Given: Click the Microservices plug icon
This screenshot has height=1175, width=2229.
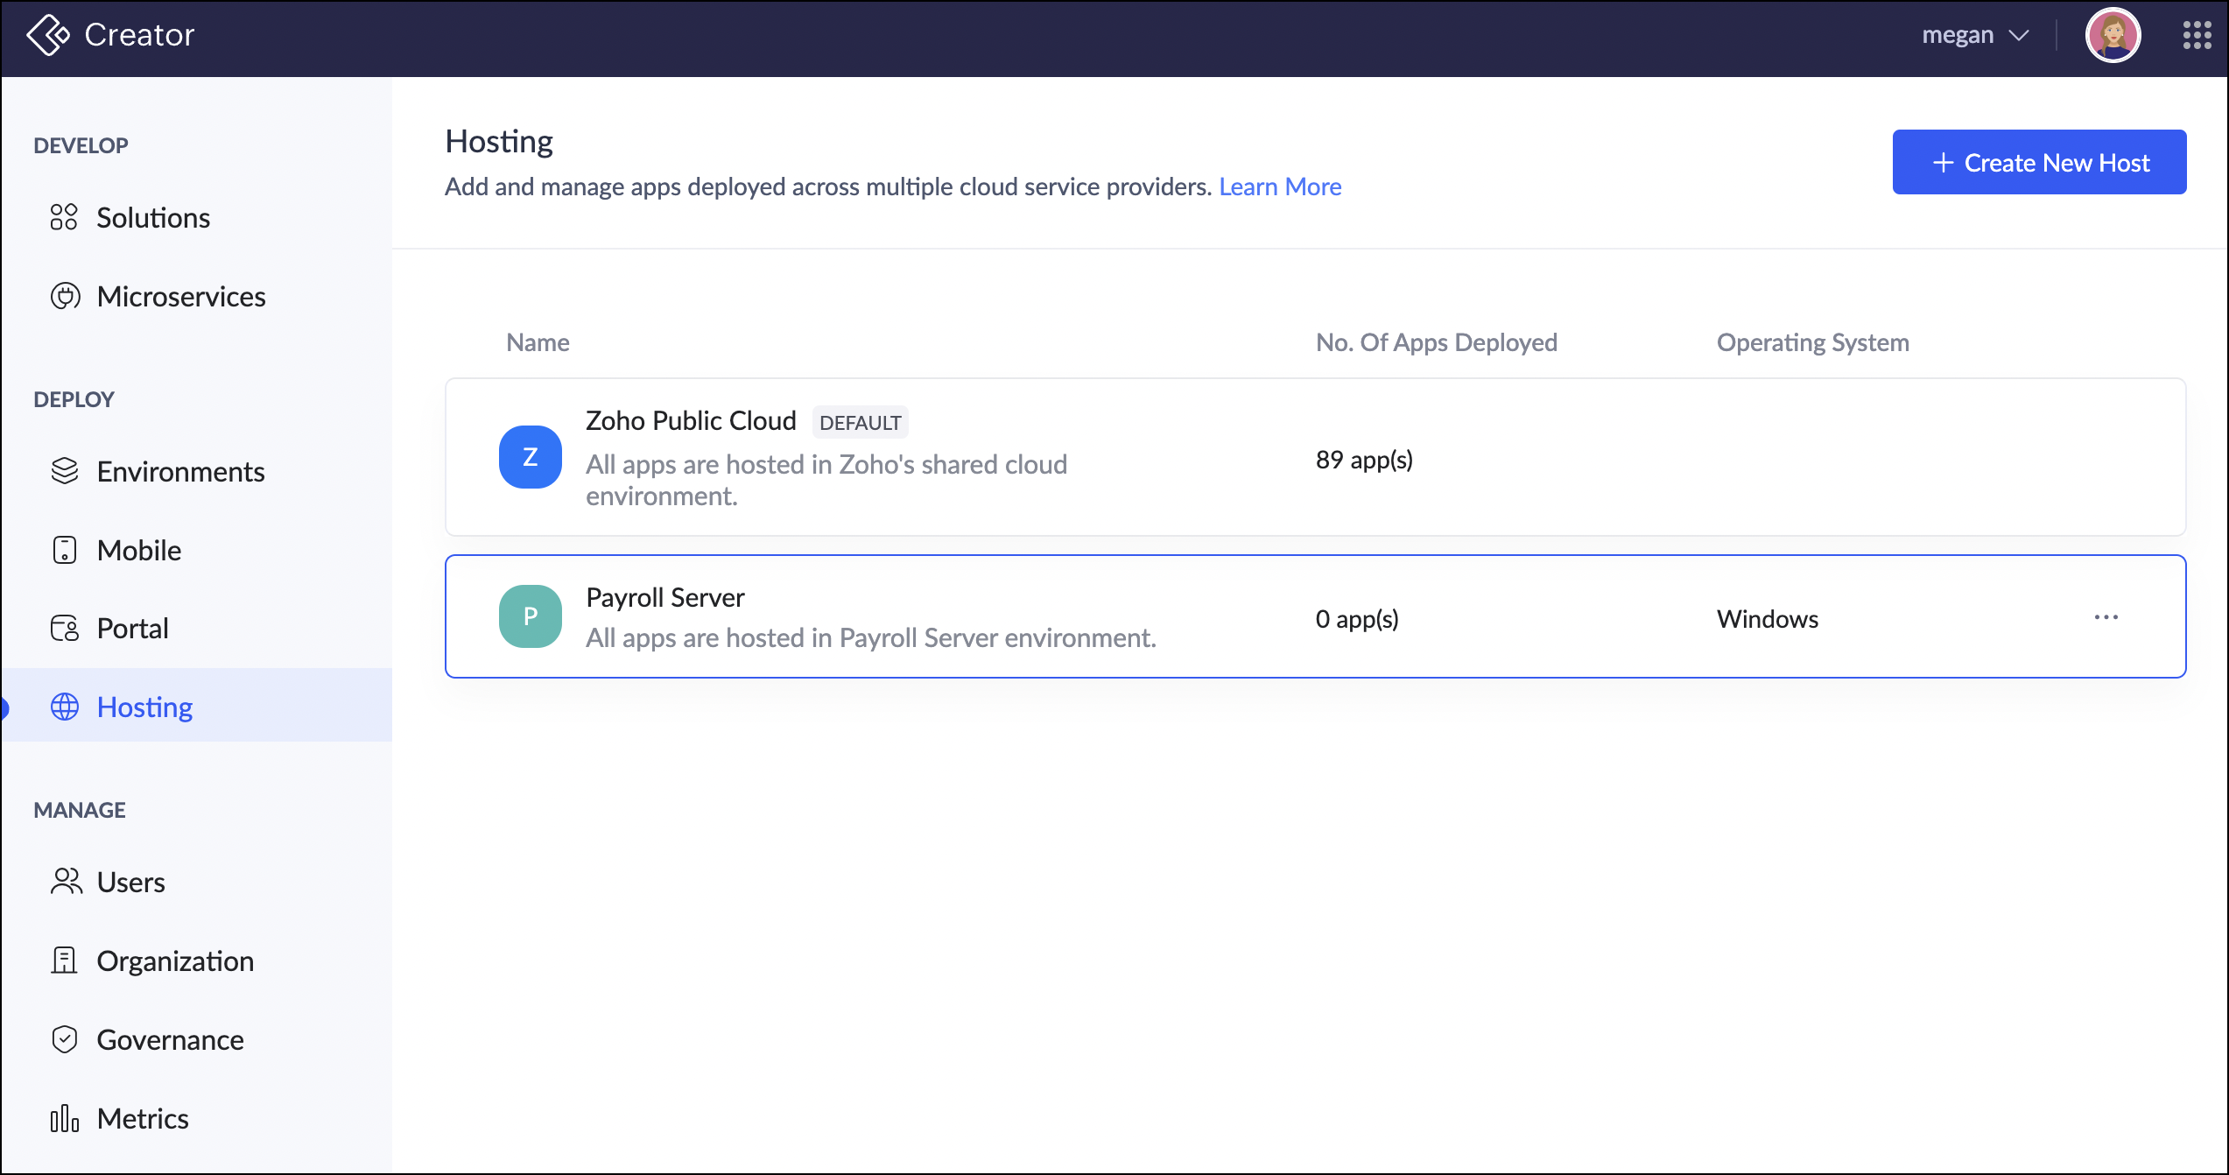Looking at the screenshot, I should coord(65,296).
